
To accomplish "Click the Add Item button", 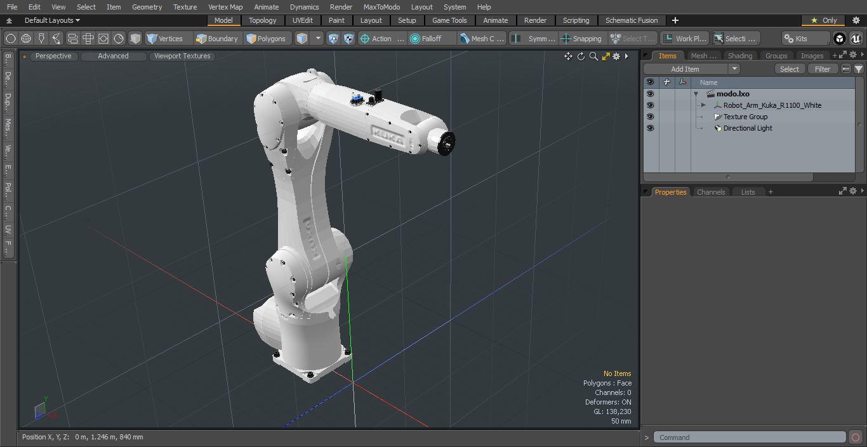I will click(685, 69).
